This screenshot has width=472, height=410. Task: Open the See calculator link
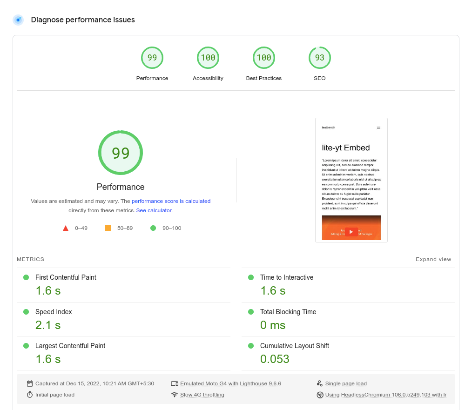154,210
